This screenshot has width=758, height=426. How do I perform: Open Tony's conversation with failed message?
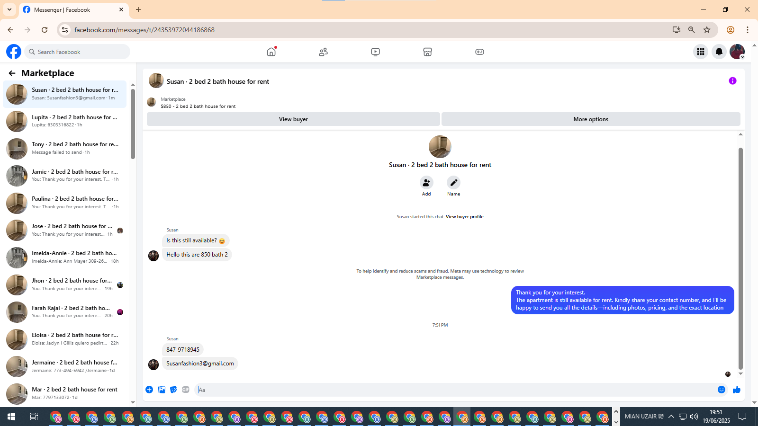pyautogui.click(x=65, y=149)
